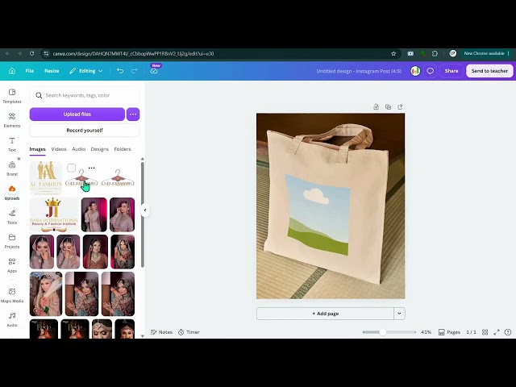Click New Chrome available update button
The width and height of the screenshot is (516, 387).
tap(486, 53)
